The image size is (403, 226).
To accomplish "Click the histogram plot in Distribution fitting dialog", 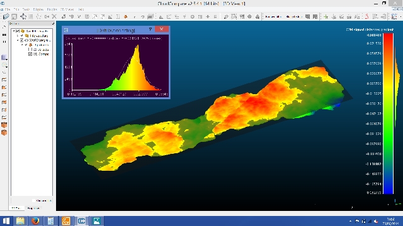I will 116,67.
